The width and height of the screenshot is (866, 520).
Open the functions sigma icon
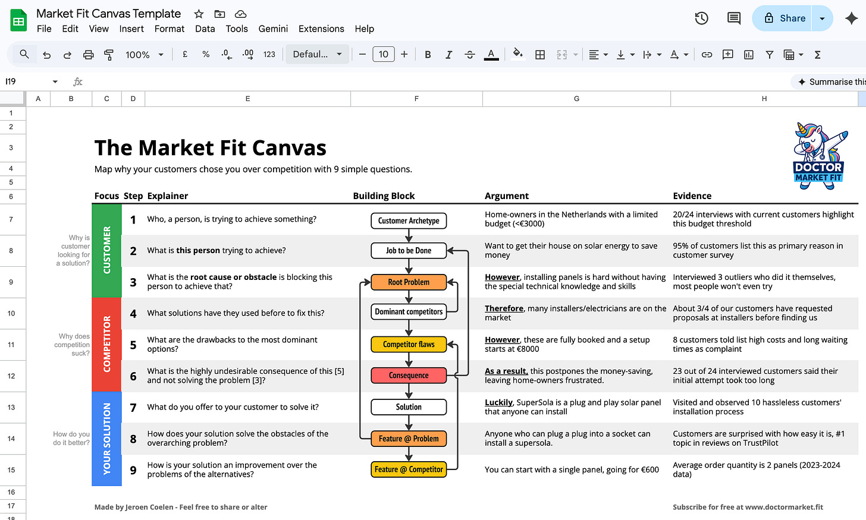click(818, 55)
